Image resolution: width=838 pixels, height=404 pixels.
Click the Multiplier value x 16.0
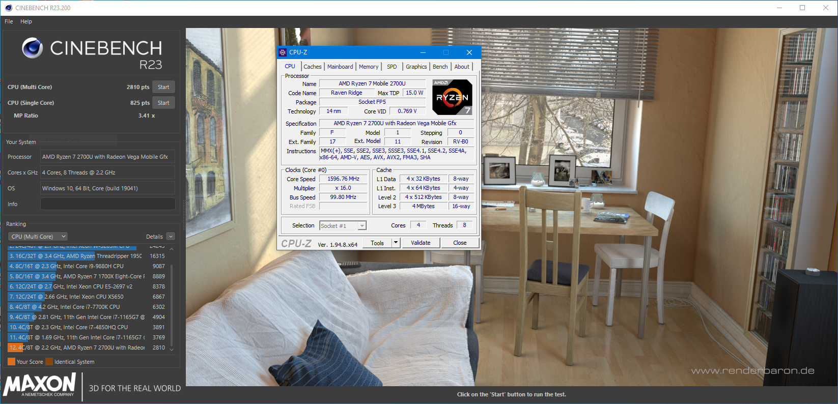tap(343, 188)
